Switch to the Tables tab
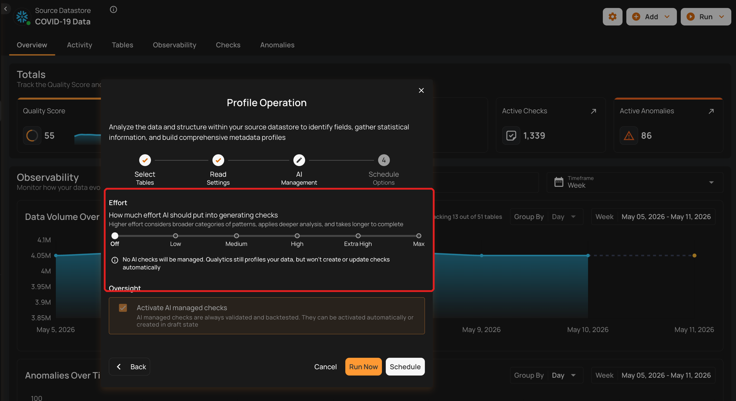 click(123, 45)
